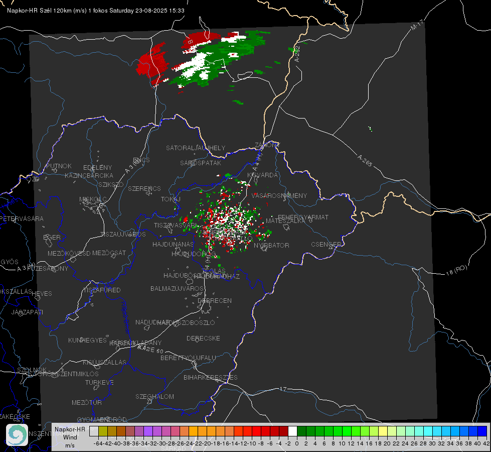Pick the dark green swatch right of 0
This screenshot has width=491, height=452.
301,431
